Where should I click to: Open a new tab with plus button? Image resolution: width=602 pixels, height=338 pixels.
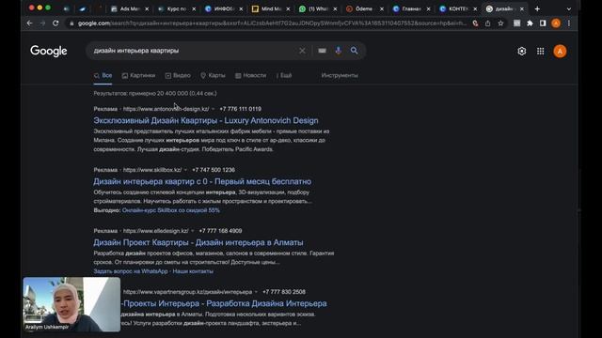pyautogui.click(x=537, y=8)
